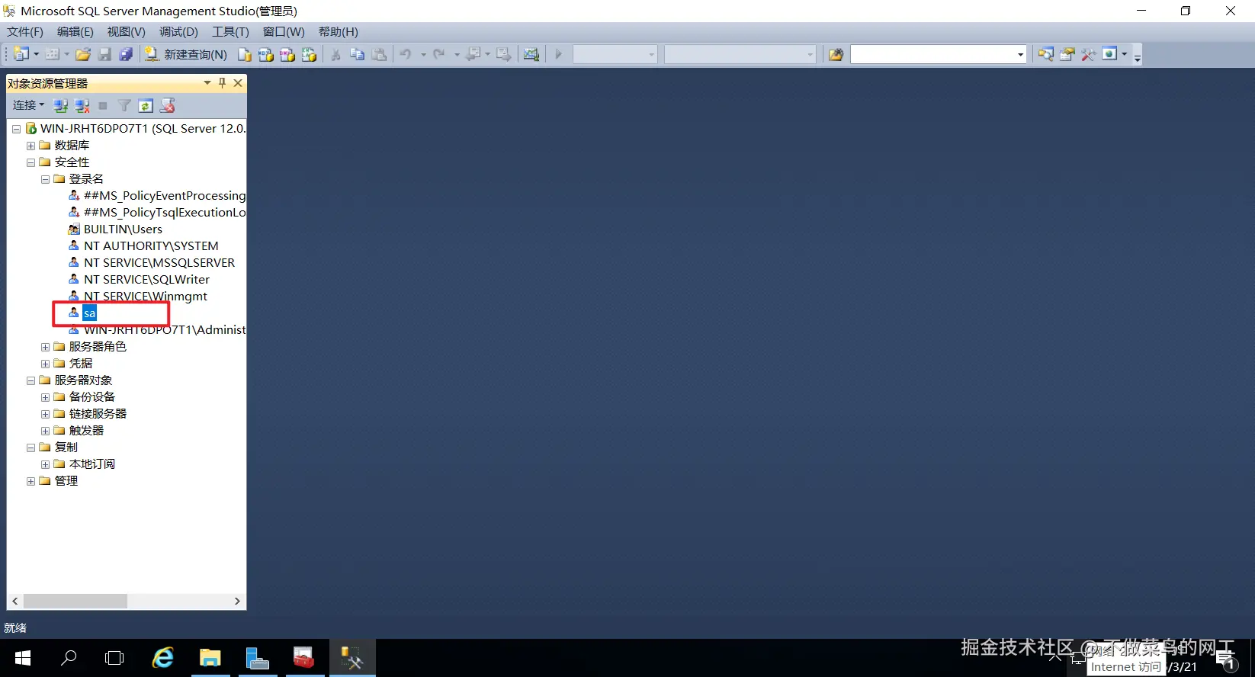This screenshot has width=1255, height=677.
Task: Expand the 备份设备 folder
Action: click(45, 397)
